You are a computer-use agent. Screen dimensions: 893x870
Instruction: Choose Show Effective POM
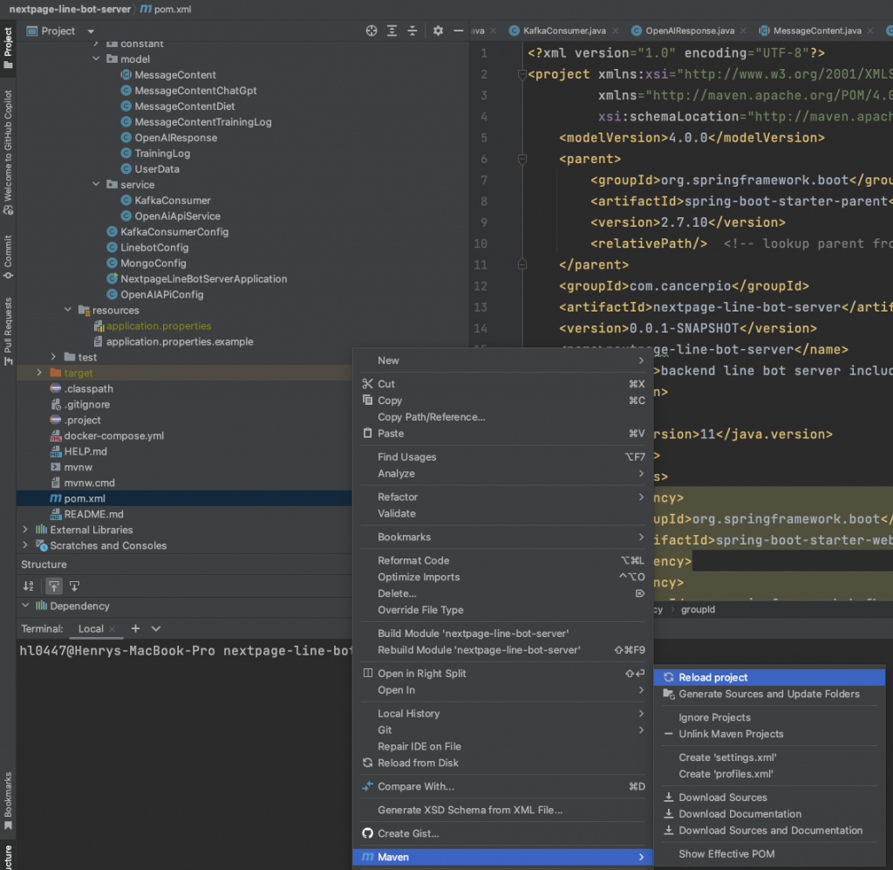(769, 853)
